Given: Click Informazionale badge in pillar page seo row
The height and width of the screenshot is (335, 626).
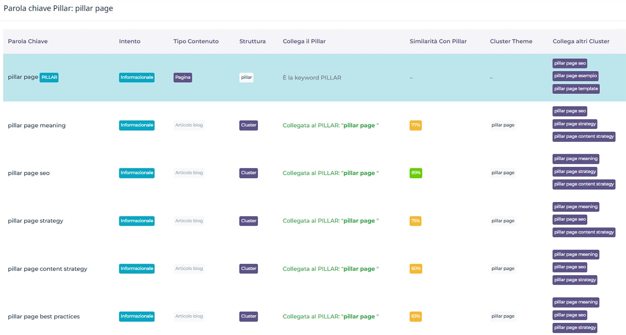Looking at the screenshot, I should pos(137,173).
